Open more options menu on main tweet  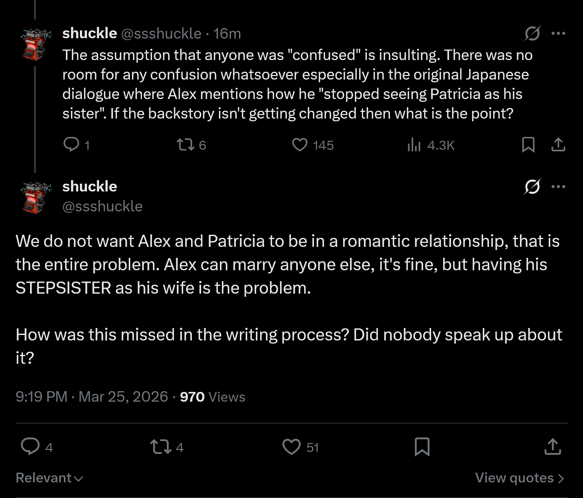[558, 187]
